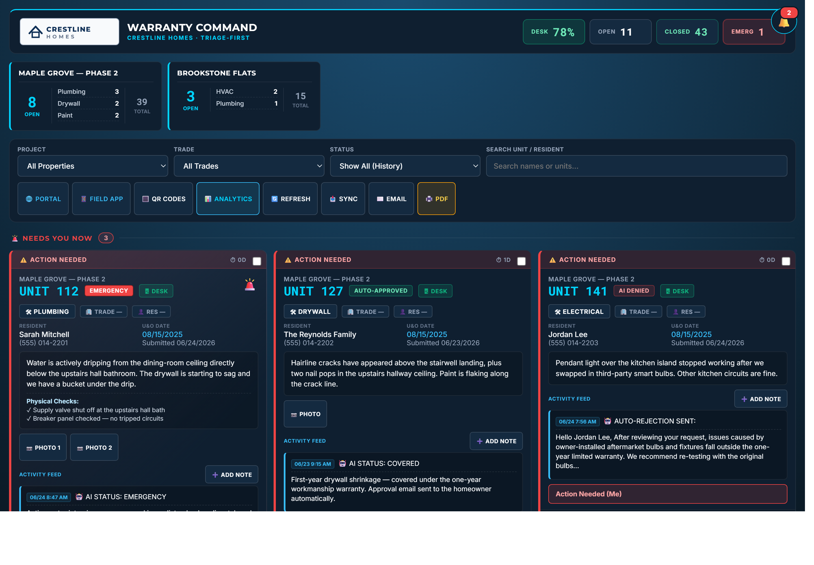Click the wrench icon on Electrical tag
Screen dimensions: 814x565
pos(558,312)
